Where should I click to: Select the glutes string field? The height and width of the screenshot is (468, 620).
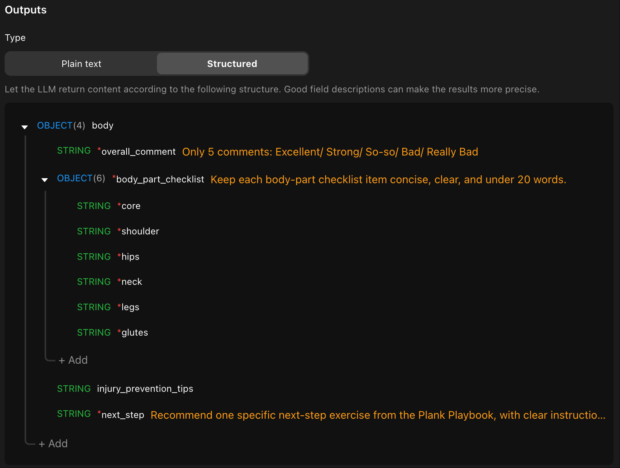click(135, 333)
